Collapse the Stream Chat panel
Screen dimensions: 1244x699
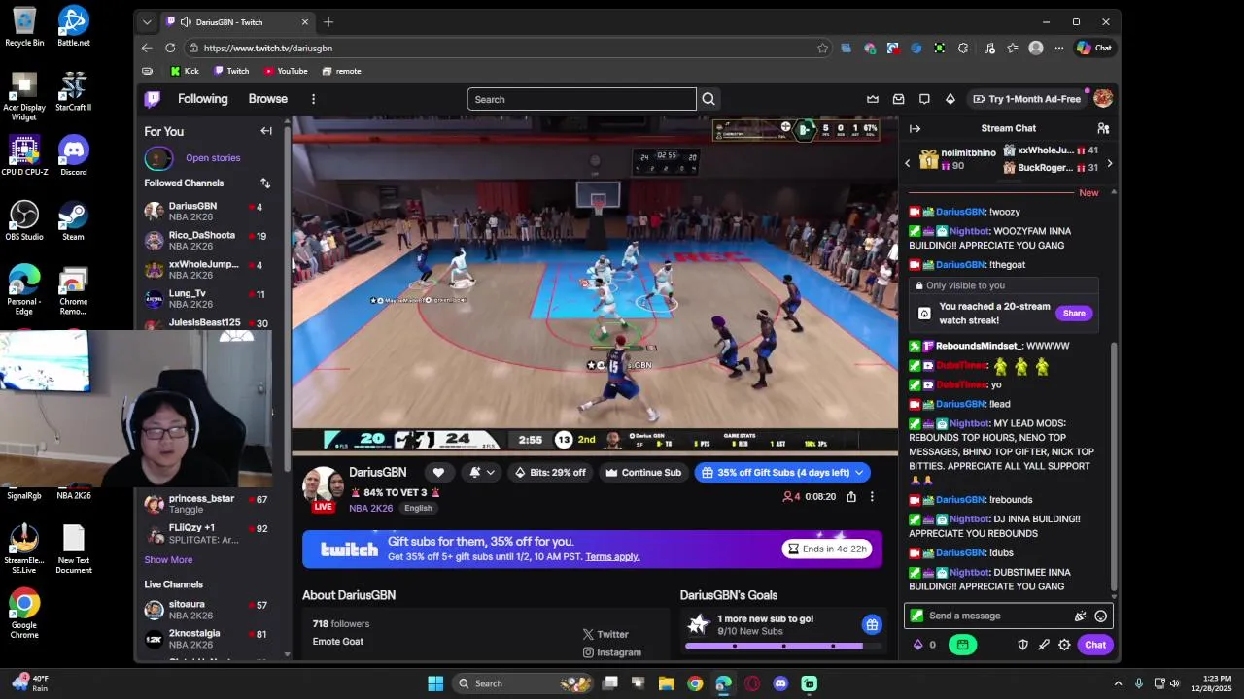(915, 128)
